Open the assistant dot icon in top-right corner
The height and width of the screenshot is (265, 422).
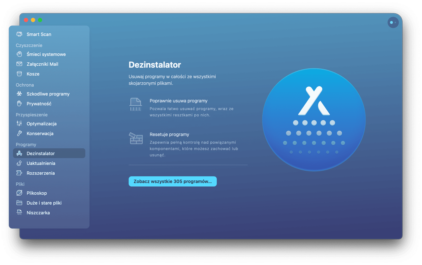click(393, 23)
